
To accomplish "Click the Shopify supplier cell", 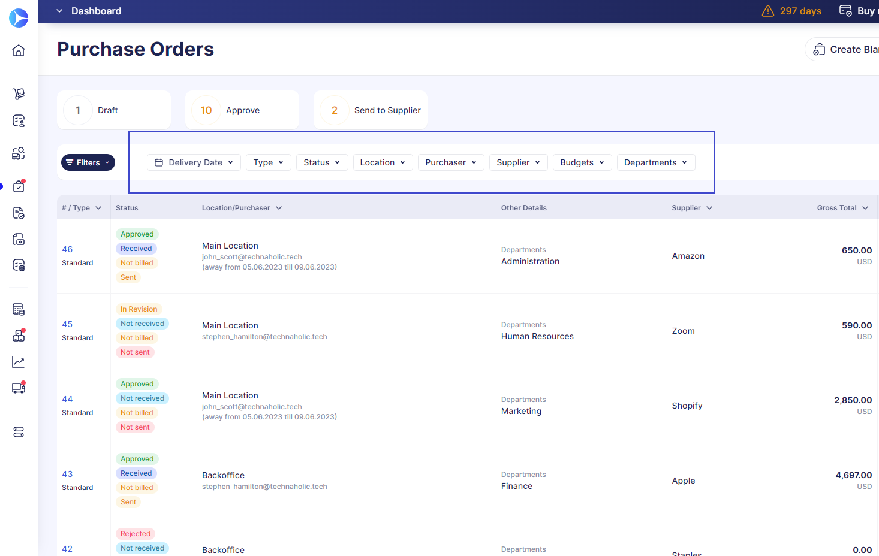I will [687, 406].
